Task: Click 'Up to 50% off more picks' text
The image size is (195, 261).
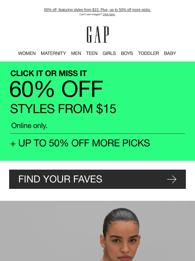Action: click(80, 143)
